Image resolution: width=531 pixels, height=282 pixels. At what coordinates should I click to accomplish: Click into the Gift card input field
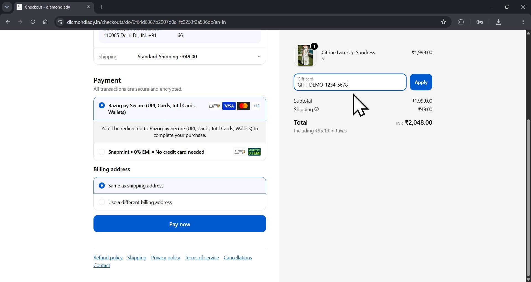click(350, 82)
